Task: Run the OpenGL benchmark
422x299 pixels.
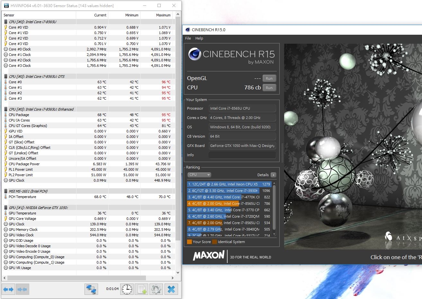Action: pyautogui.click(x=269, y=78)
